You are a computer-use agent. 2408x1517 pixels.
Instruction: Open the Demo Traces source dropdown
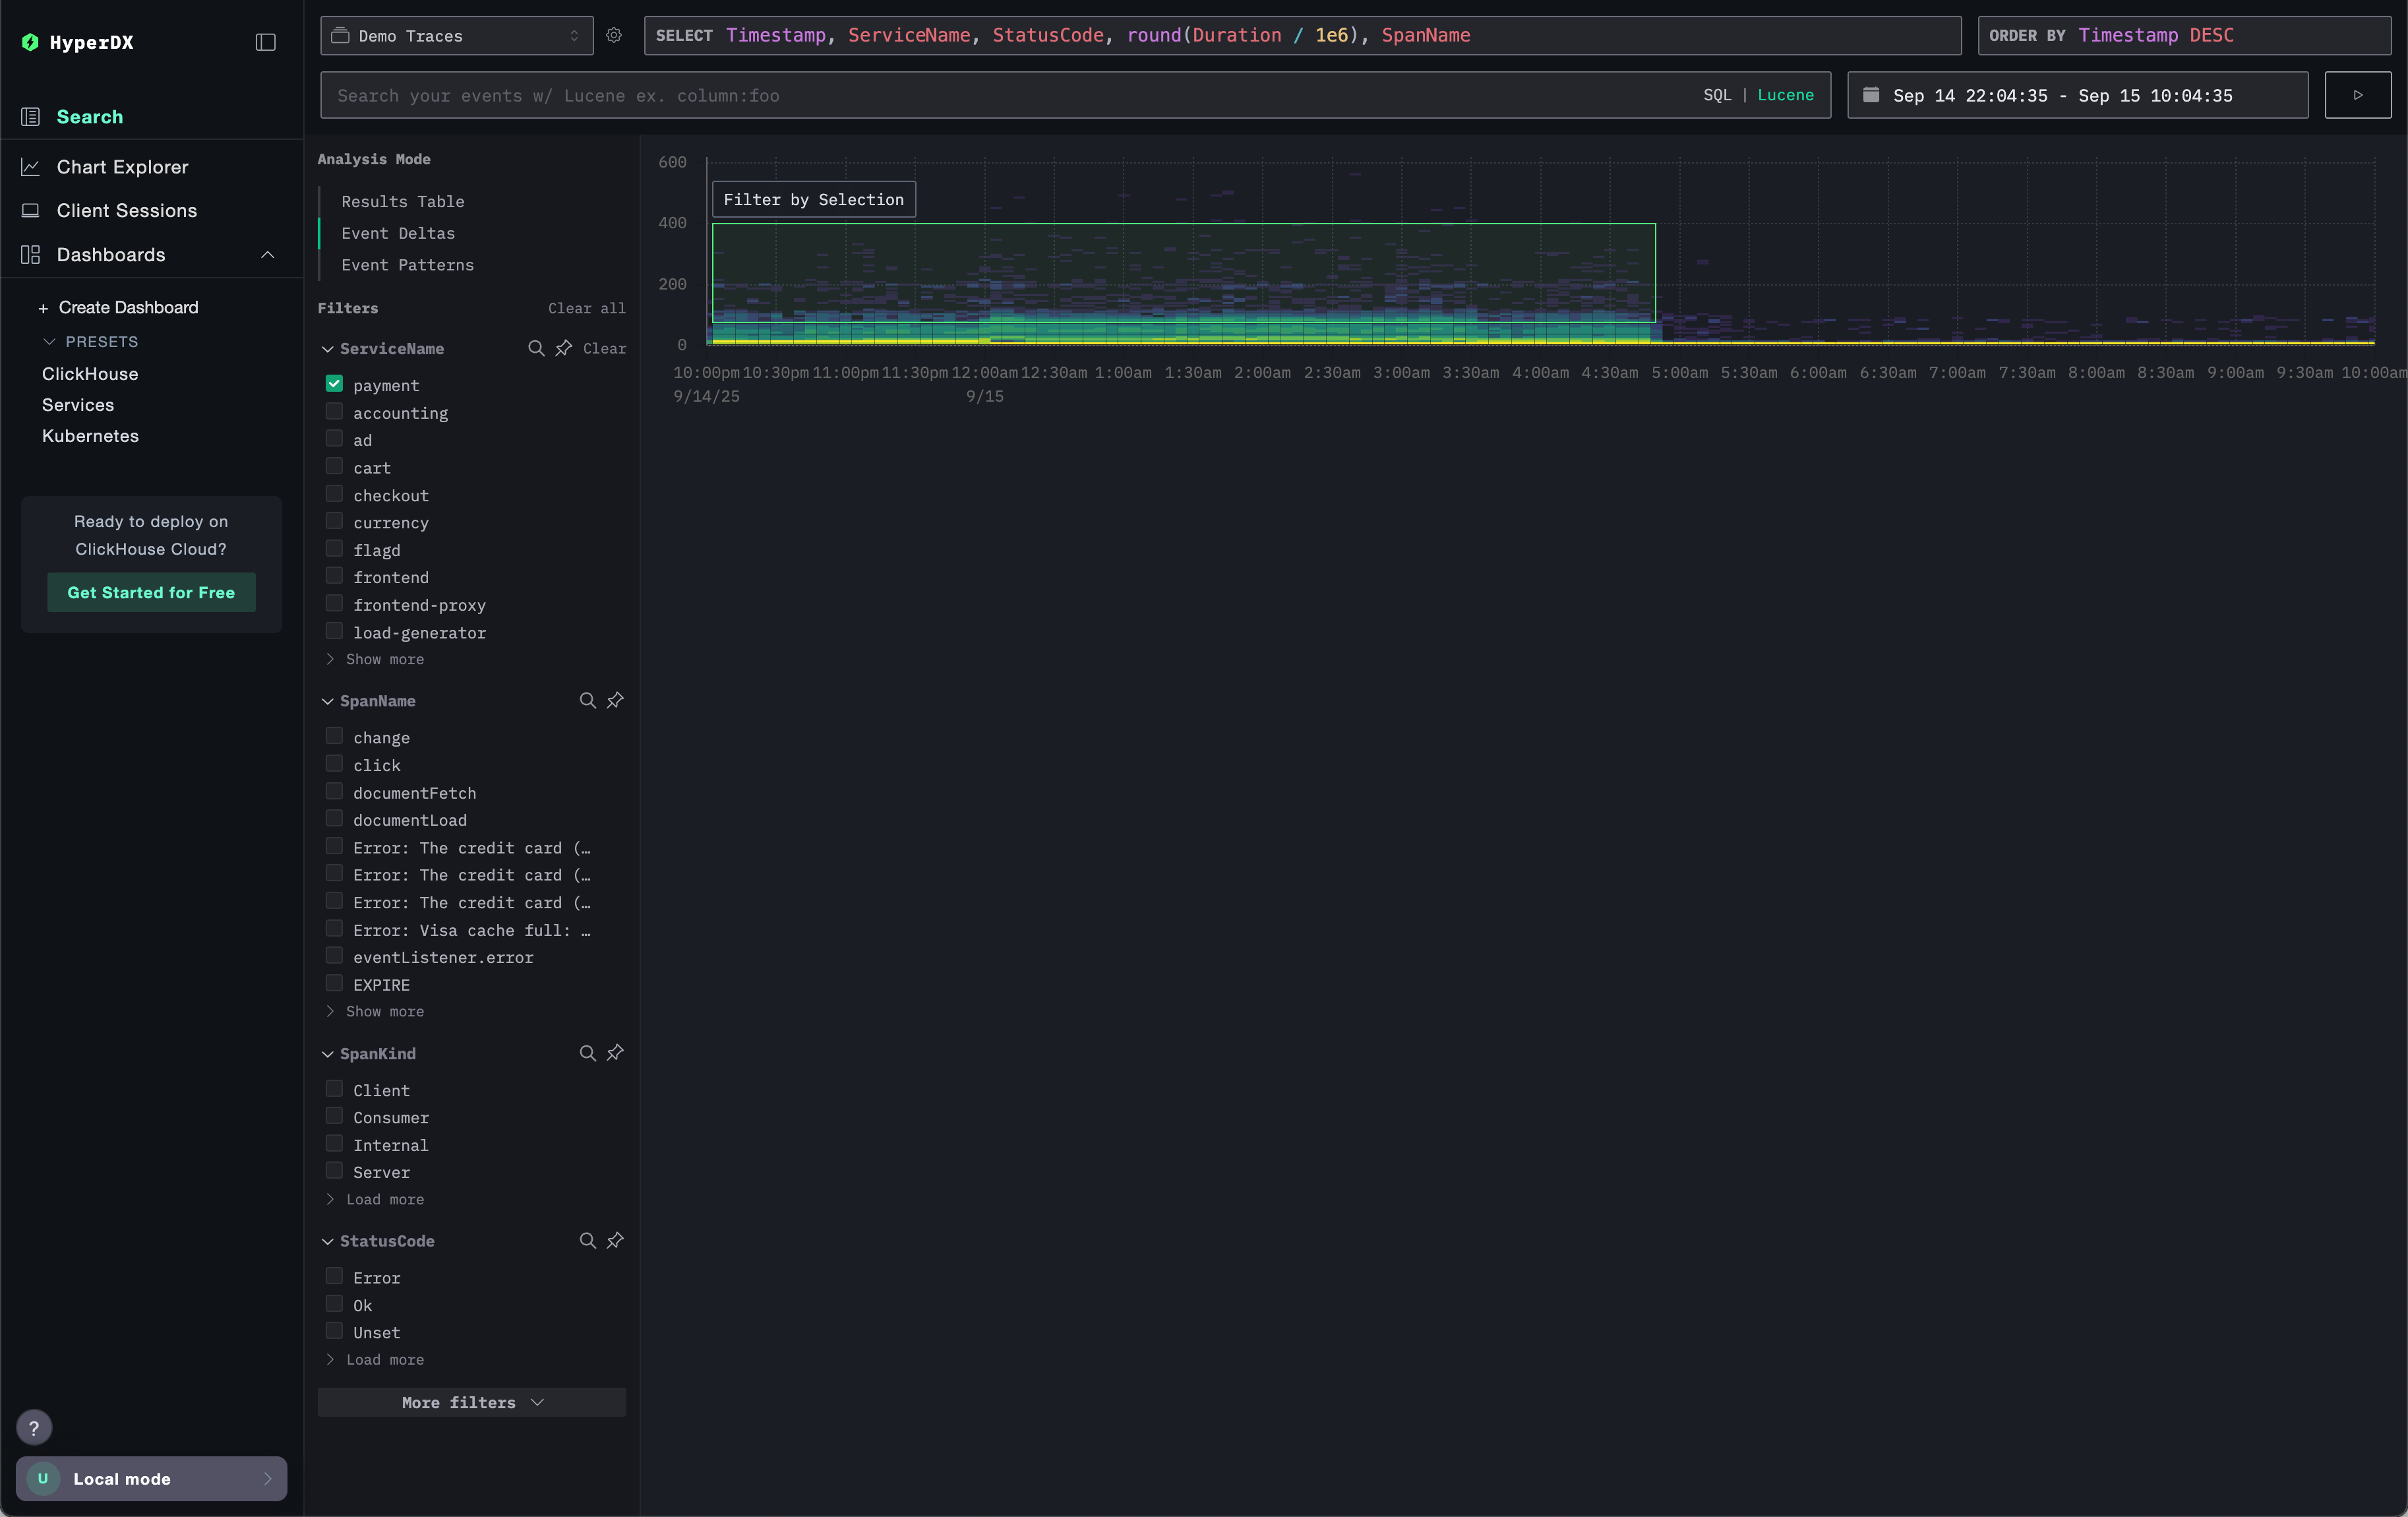[x=456, y=35]
